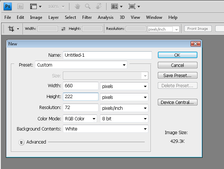Click the Delete Preset button
The height and width of the screenshot is (169, 224).
click(x=177, y=85)
